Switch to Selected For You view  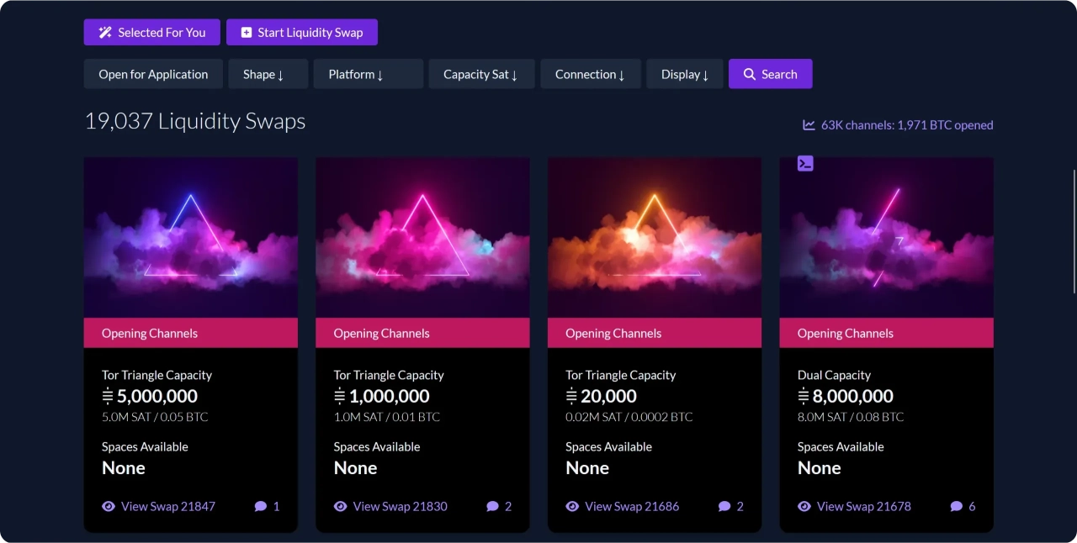pos(152,32)
